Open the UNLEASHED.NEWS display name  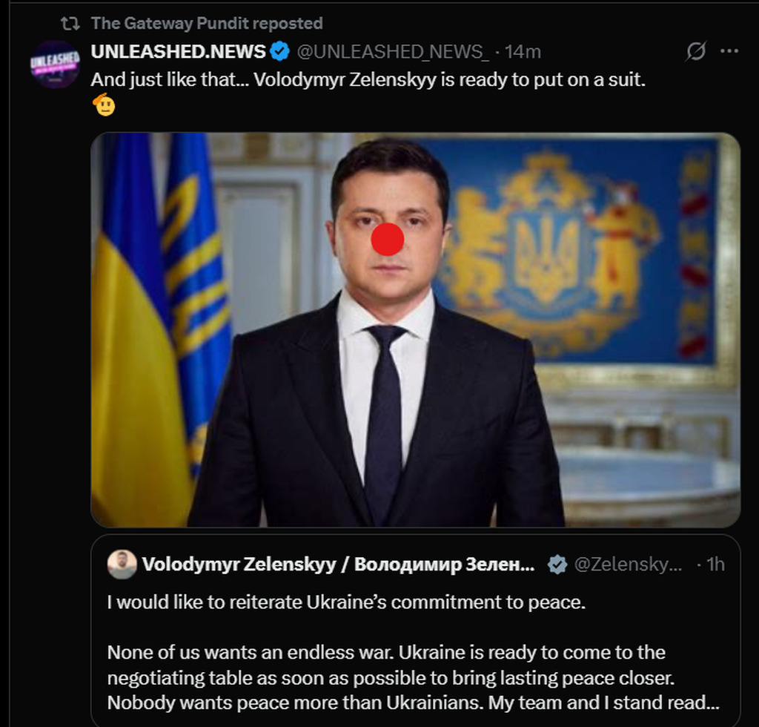(x=178, y=51)
